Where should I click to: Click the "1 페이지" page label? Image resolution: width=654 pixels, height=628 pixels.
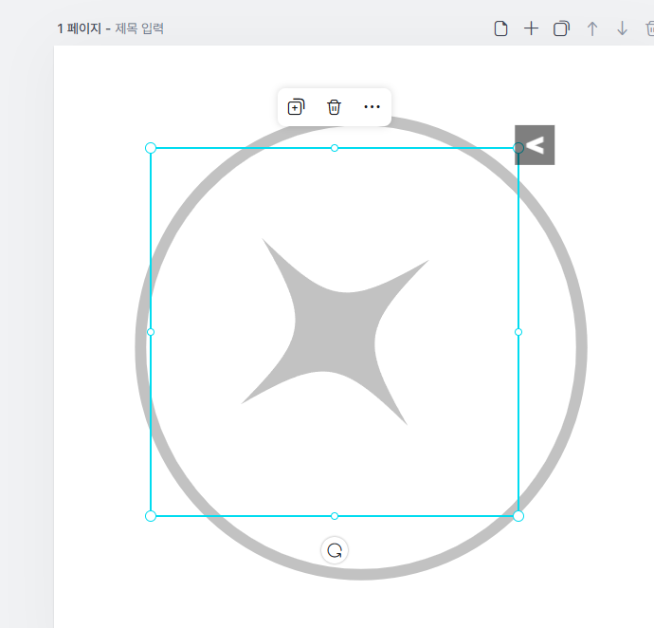coord(80,28)
